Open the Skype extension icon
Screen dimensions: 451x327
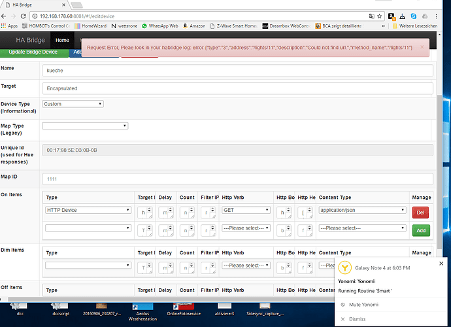pyautogui.click(x=414, y=16)
